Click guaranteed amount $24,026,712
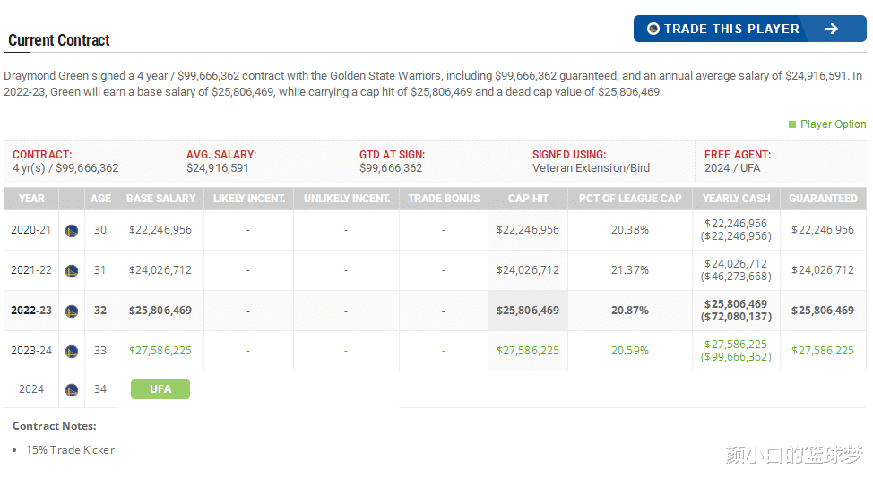This screenshot has height=477, width=873. point(822,270)
